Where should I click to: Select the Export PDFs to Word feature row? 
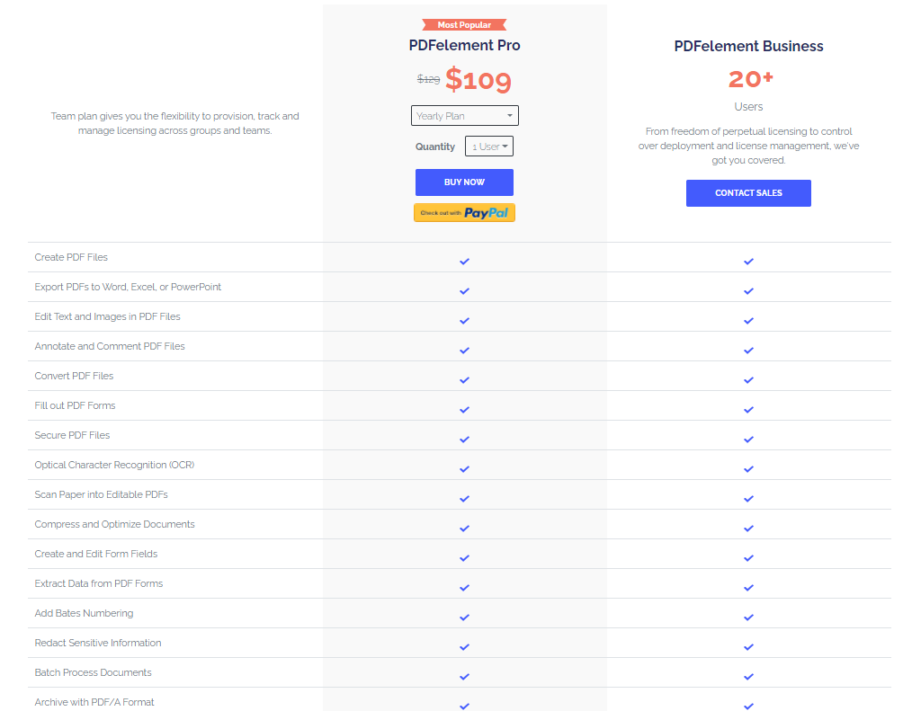tap(128, 287)
